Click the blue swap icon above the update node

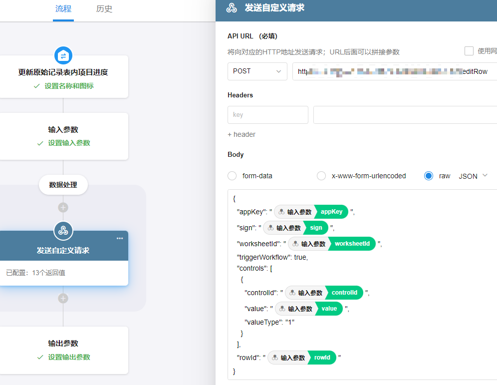63,55
